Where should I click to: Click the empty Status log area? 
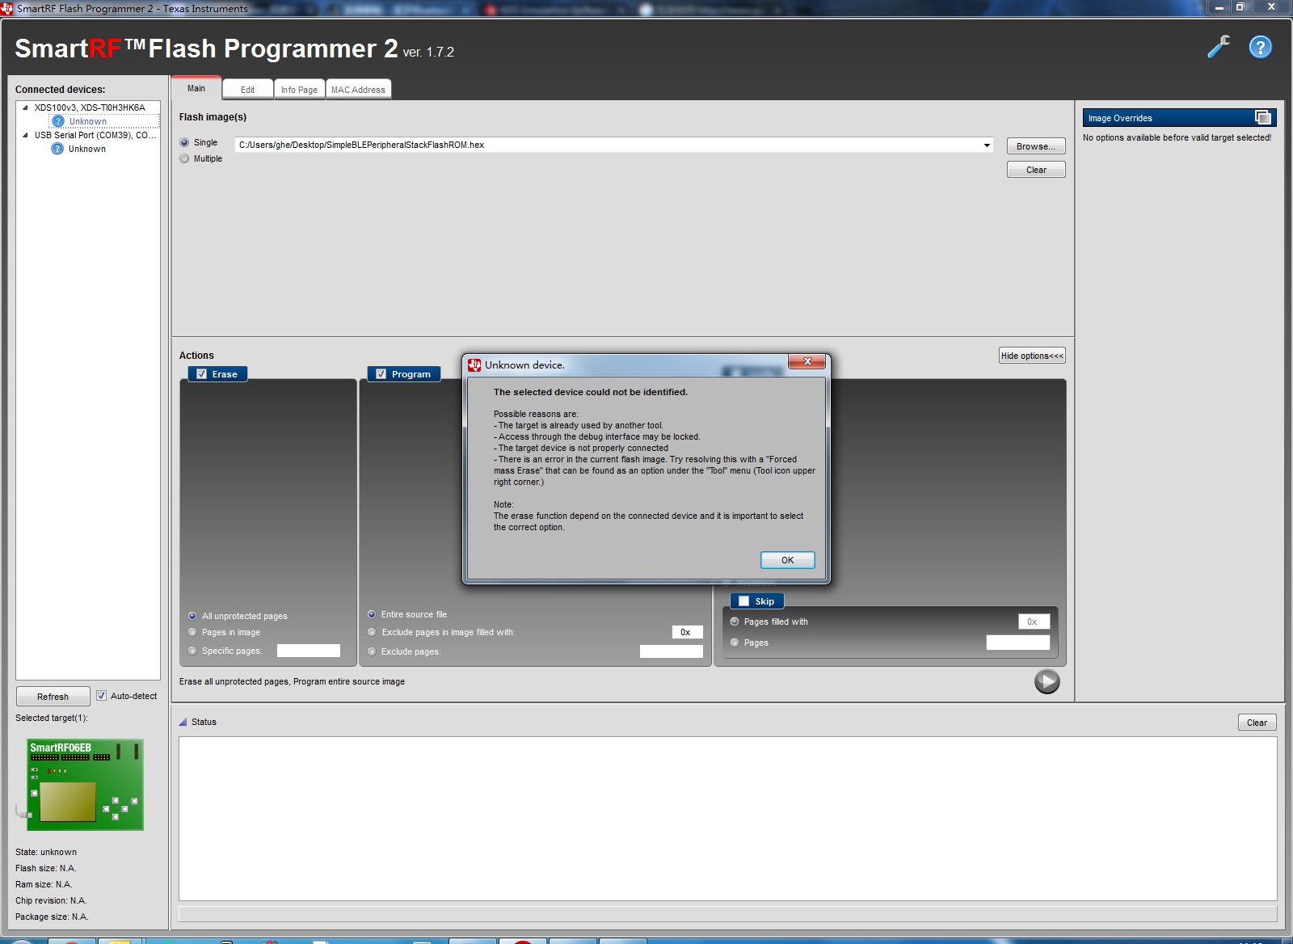pyautogui.click(x=727, y=818)
